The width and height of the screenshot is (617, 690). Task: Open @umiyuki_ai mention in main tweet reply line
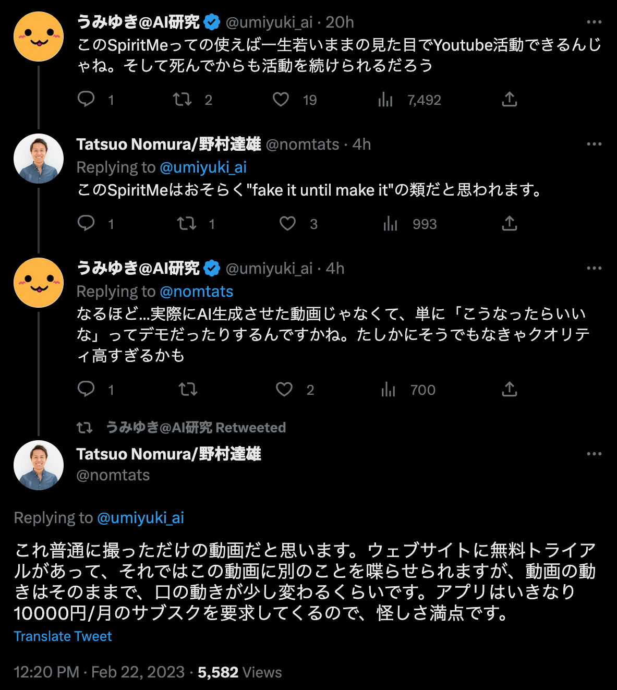[x=140, y=517]
